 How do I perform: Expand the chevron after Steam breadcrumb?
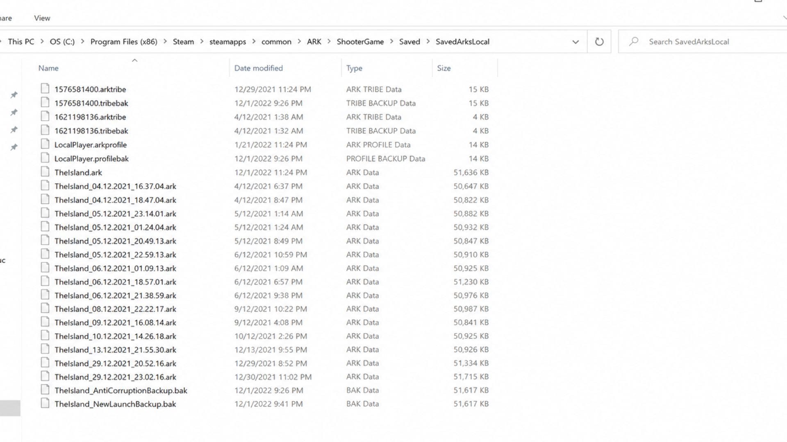[202, 41]
